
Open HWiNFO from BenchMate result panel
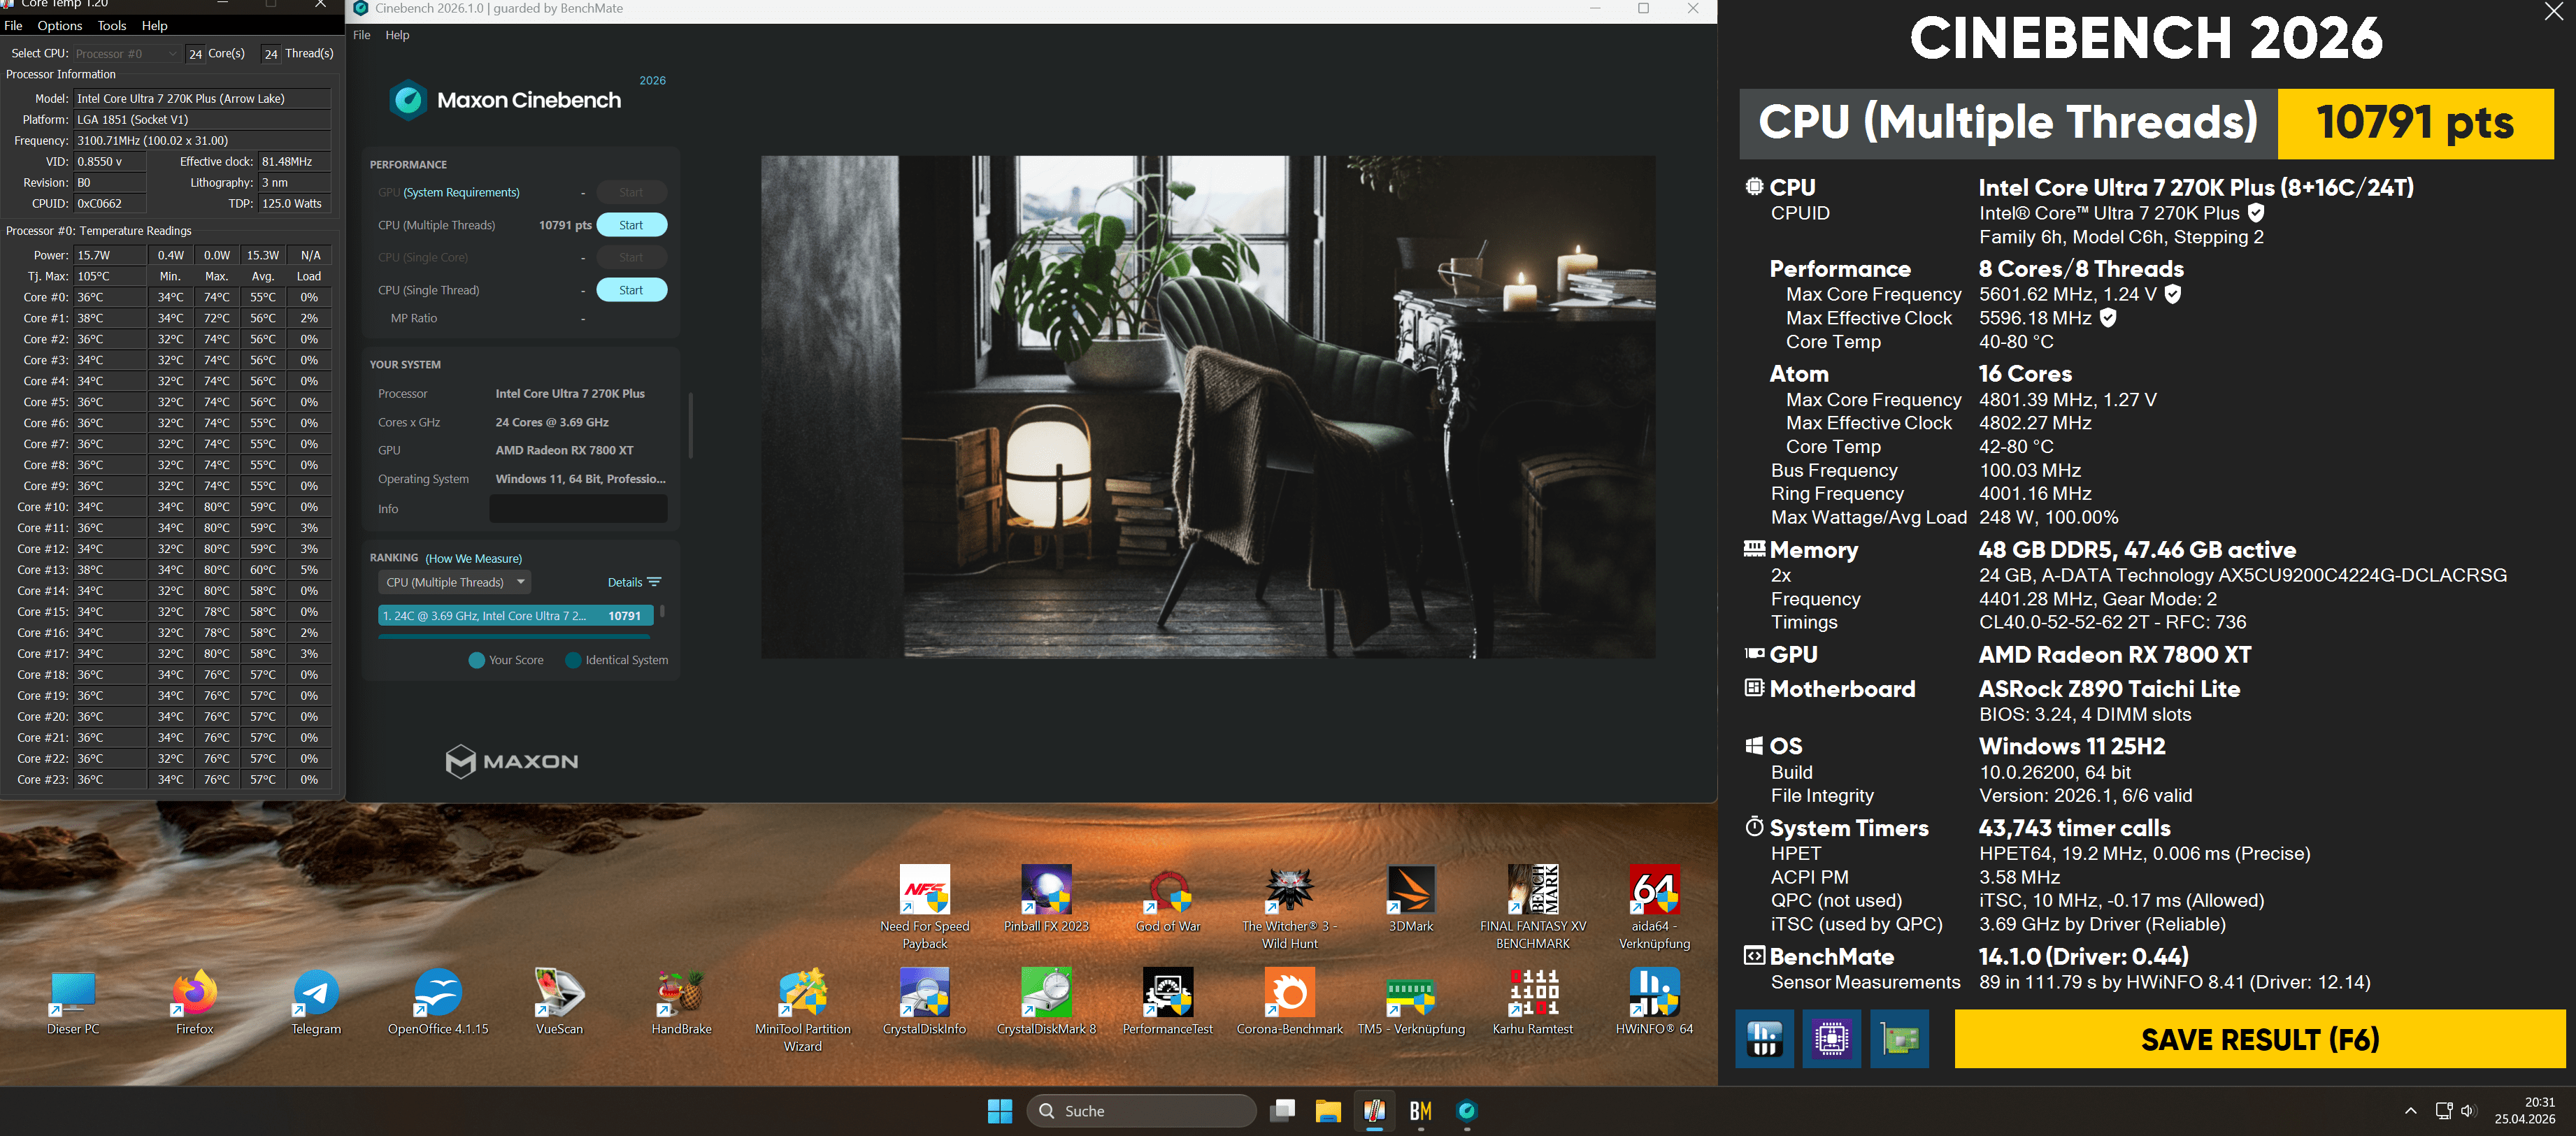coord(1764,1040)
